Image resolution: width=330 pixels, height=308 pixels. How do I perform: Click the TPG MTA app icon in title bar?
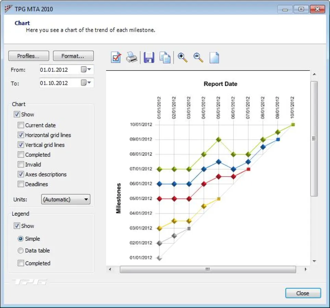[x=9, y=9]
